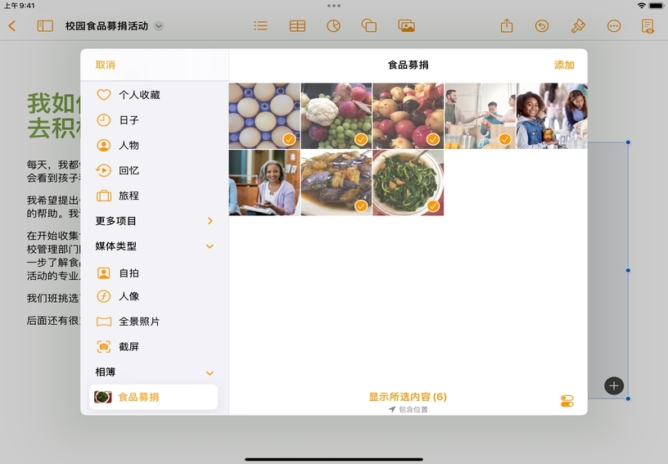Tap the share icon in toolbar
The width and height of the screenshot is (668, 464).
[507, 26]
